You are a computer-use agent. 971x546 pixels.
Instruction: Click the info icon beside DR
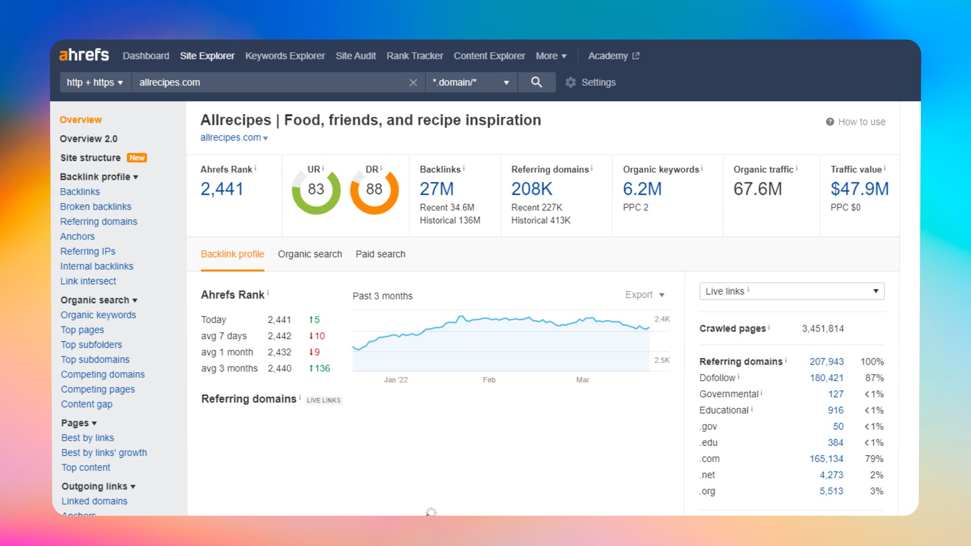coord(381,168)
